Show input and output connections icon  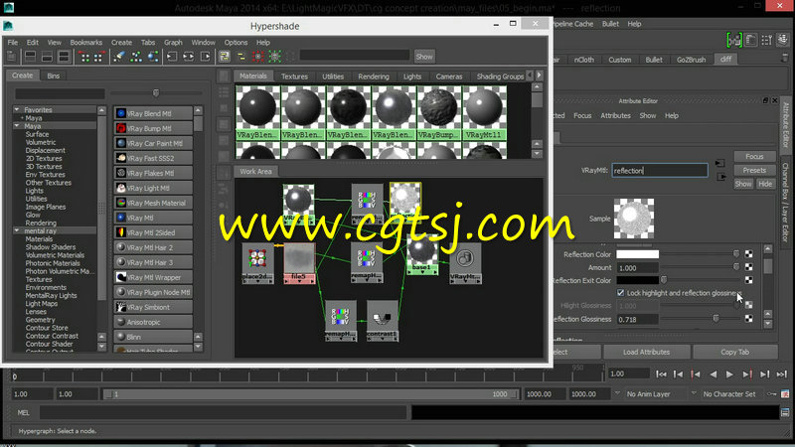pyautogui.click(x=189, y=57)
